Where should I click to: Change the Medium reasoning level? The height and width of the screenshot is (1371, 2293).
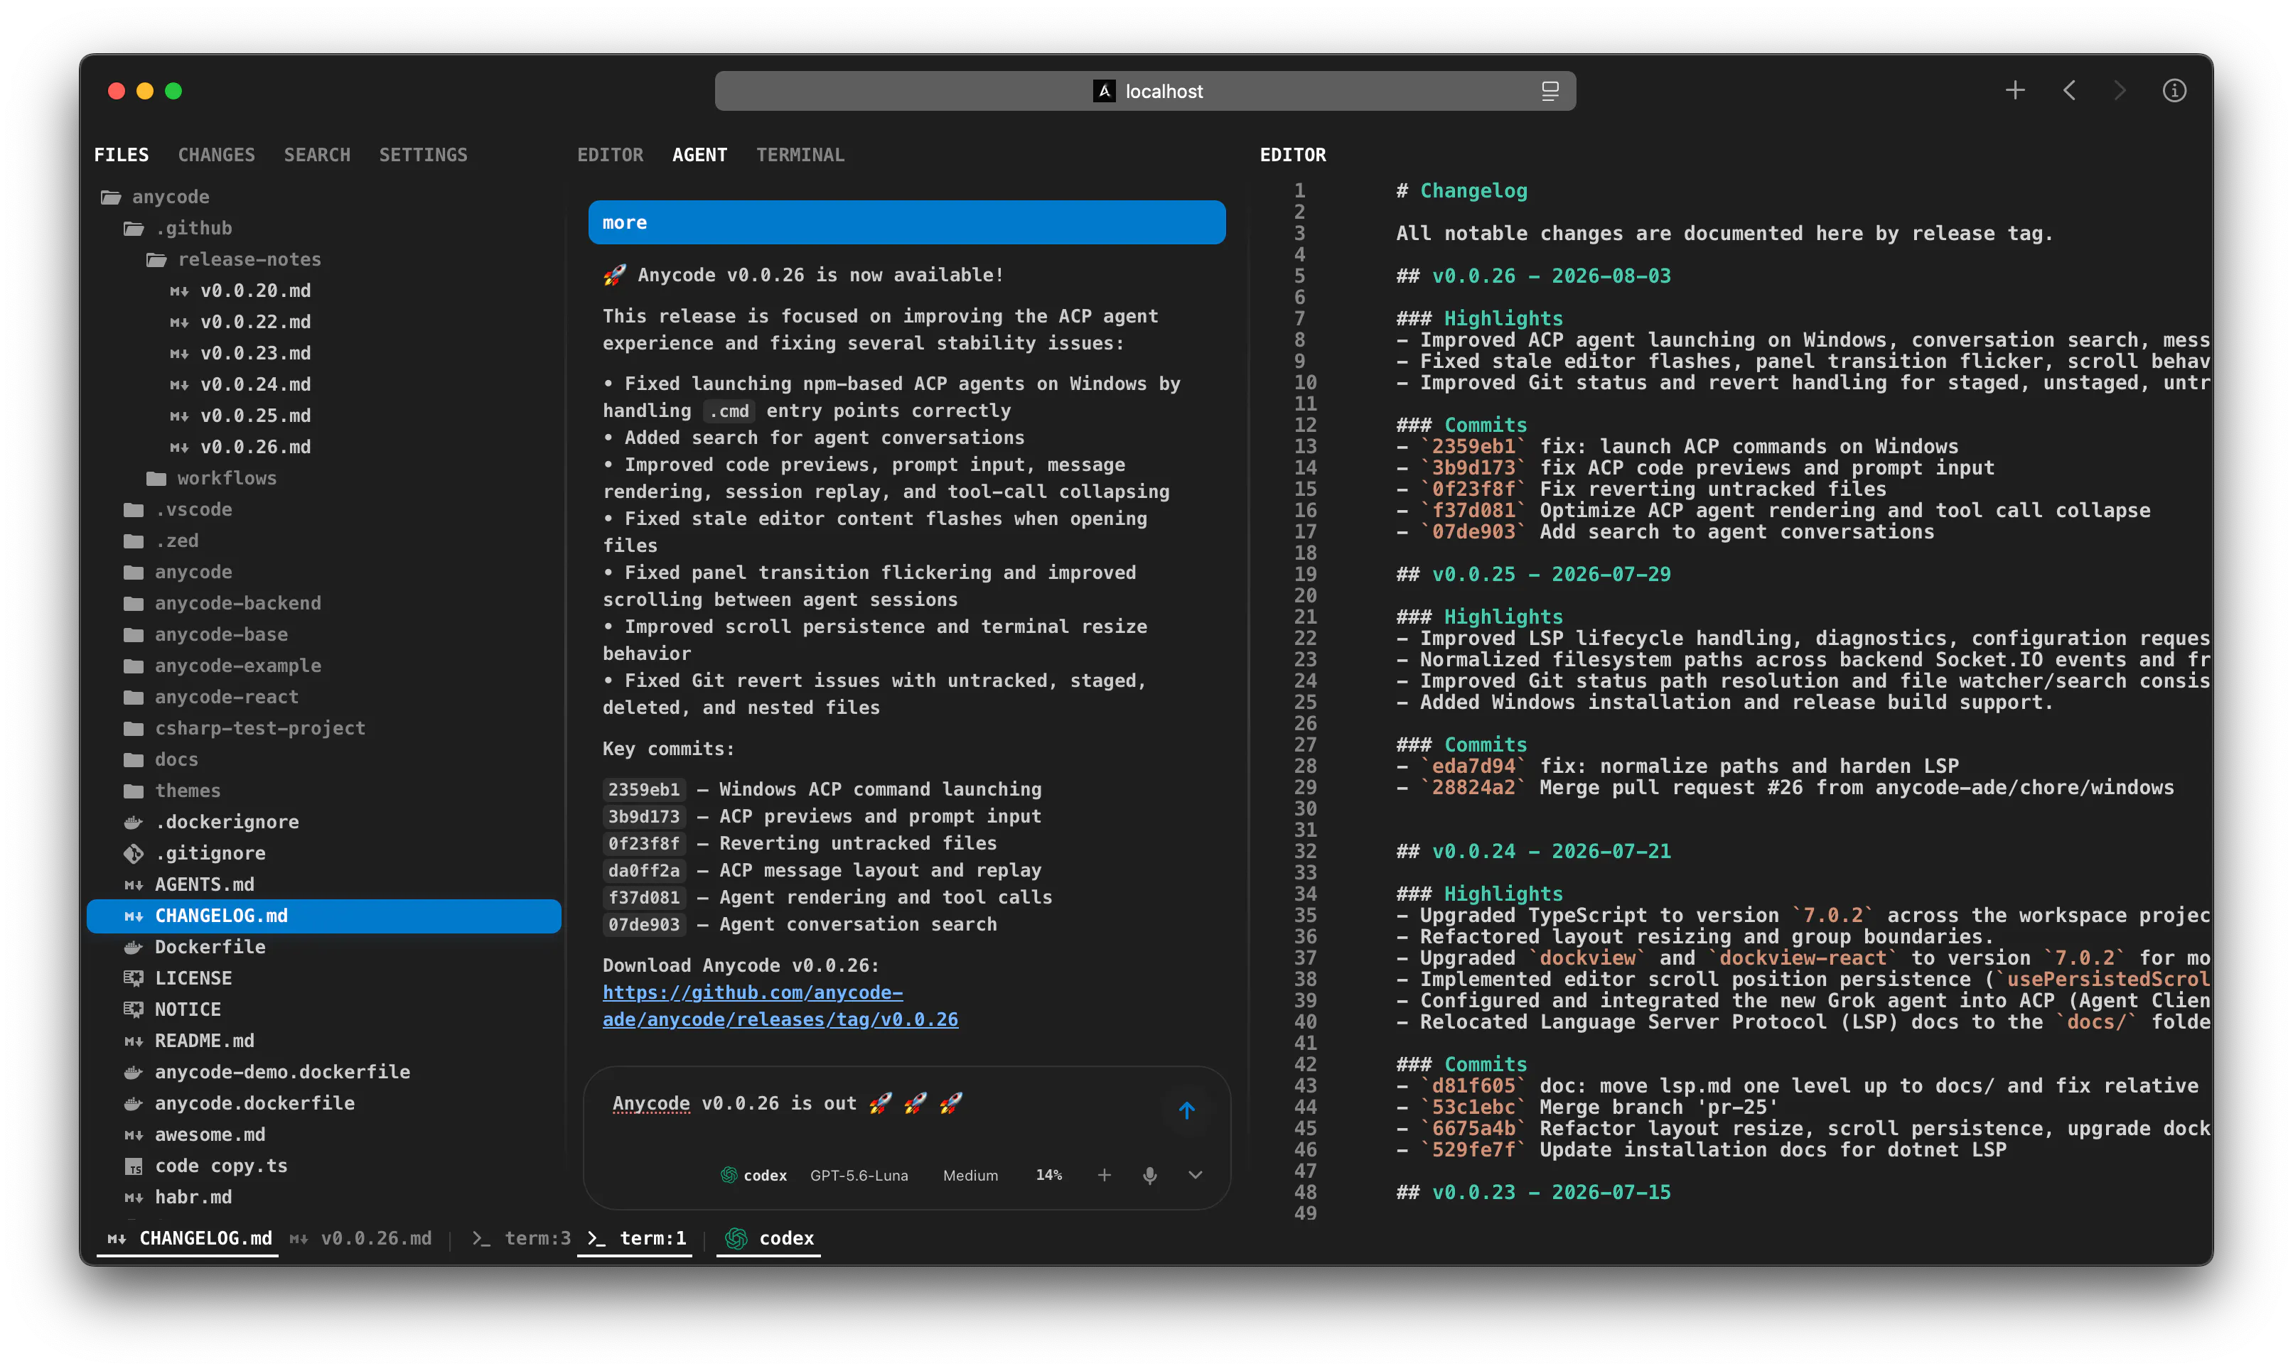pos(970,1175)
